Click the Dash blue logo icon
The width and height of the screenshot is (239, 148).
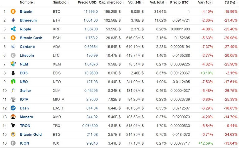pyautogui.click(x=13, y=108)
